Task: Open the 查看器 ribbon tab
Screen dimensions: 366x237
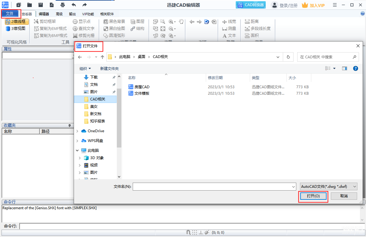Action: click(27, 14)
